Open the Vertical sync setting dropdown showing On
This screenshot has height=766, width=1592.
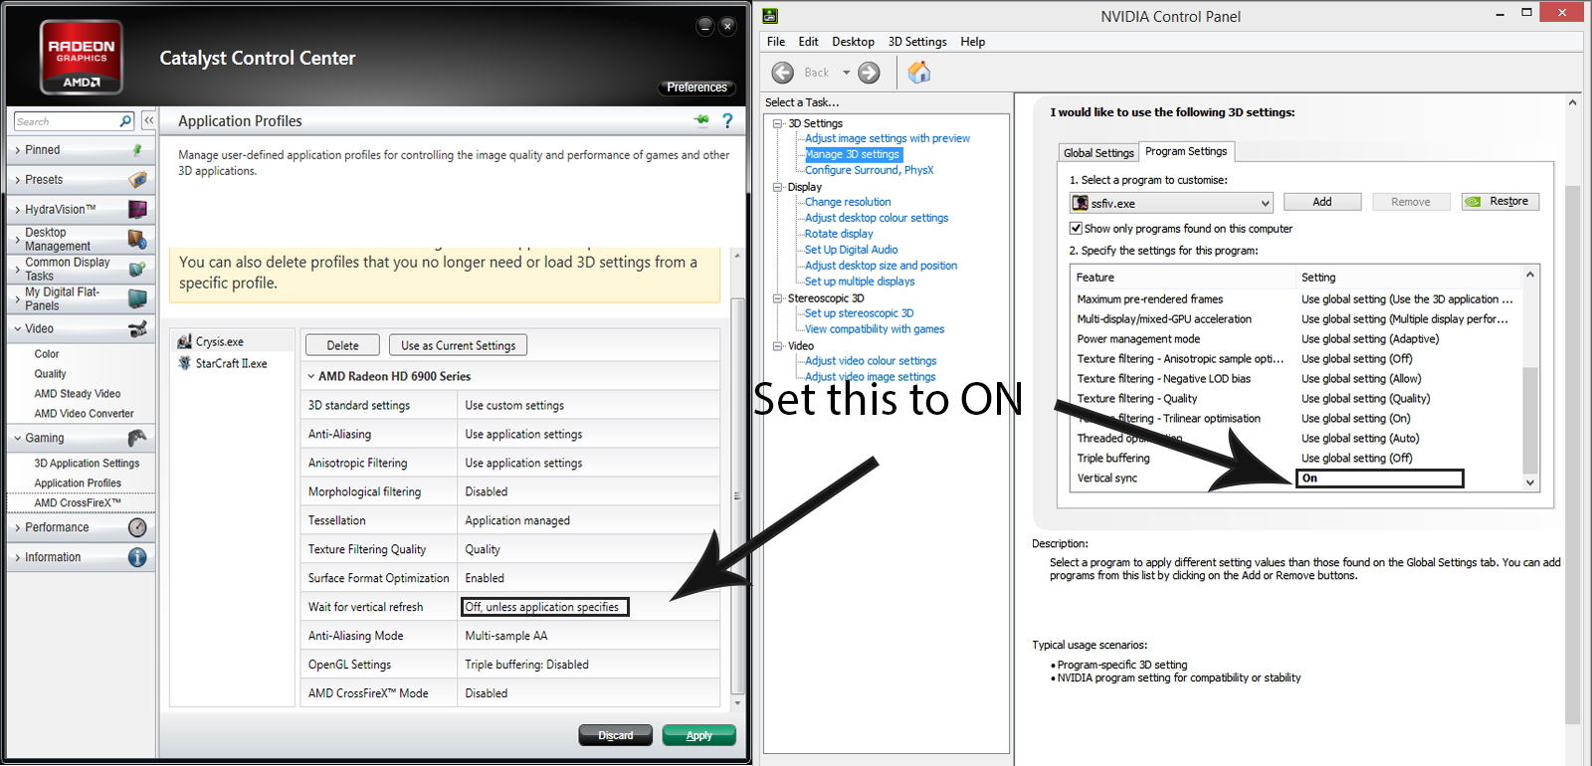(x=1380, y=479)
